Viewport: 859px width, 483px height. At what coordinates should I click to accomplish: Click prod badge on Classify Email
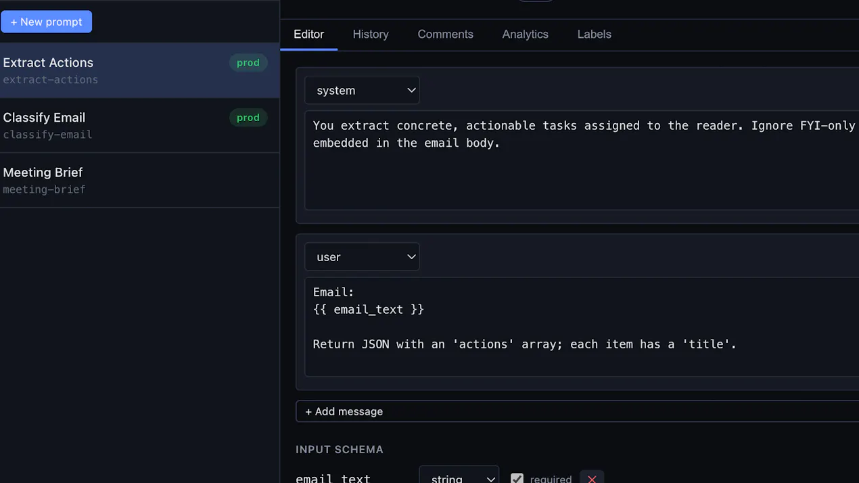[x=248, y=118]
